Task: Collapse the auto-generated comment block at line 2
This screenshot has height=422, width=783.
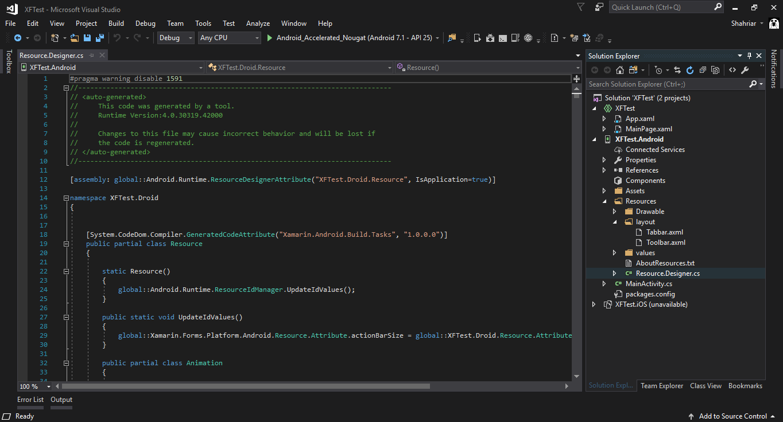Action: pyautogui.click(x=66, y=88)
